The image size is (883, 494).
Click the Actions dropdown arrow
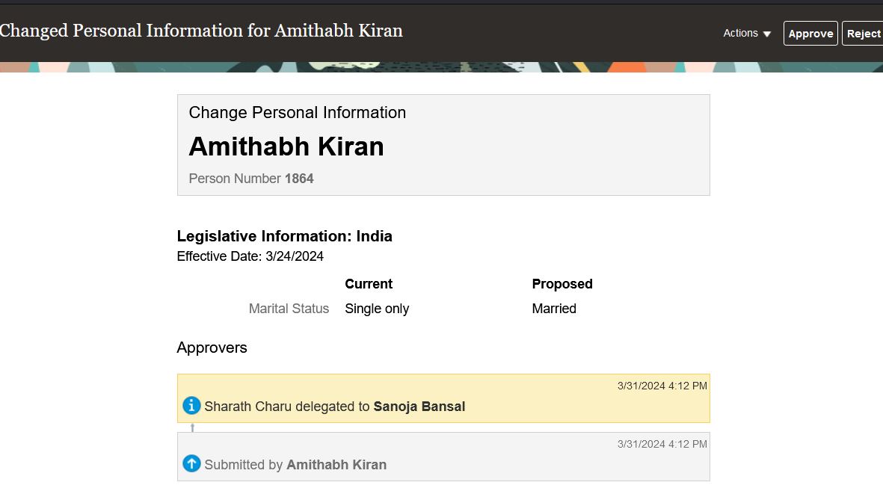(x=767, y=34)
